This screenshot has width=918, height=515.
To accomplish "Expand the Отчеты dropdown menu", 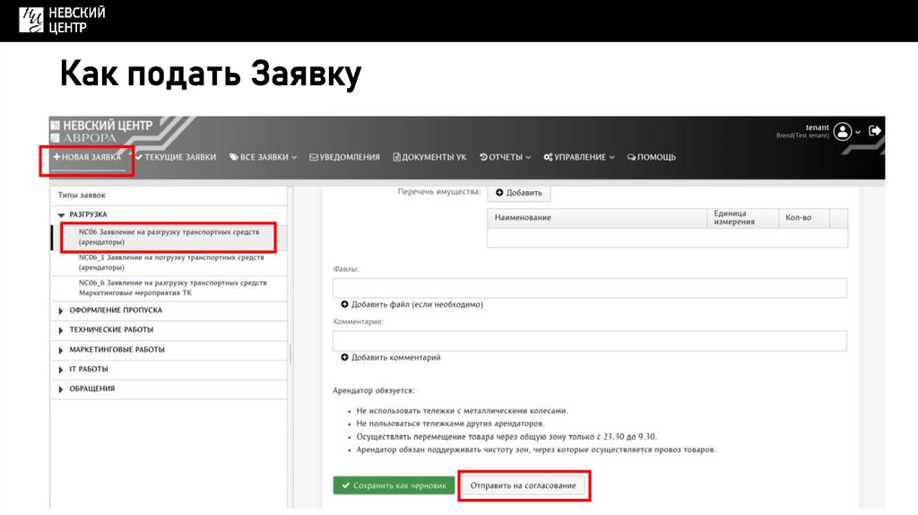I will coord(506,157).
